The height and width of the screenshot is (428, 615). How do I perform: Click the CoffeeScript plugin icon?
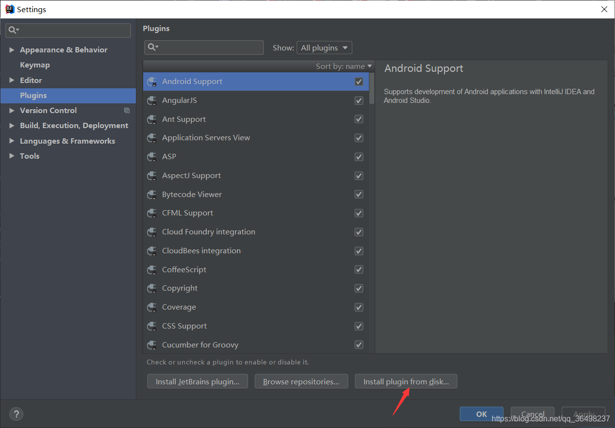click(152, 270)
